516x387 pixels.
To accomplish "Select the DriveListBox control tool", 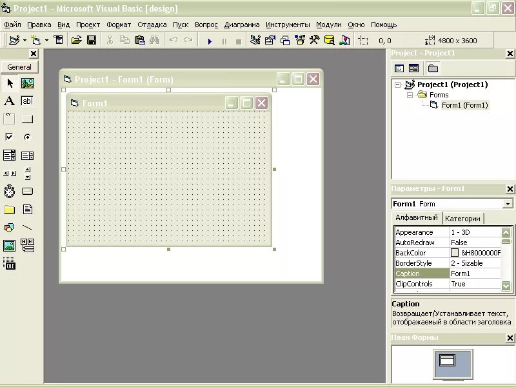I will coord(28,191).
